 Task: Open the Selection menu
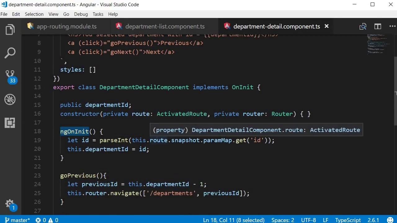coord(34,14)
